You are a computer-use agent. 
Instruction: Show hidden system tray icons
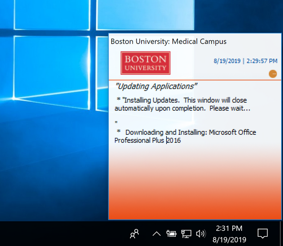[x=157, y=234]
